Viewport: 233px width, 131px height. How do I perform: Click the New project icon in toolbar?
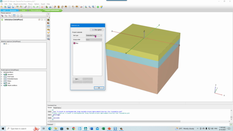2,7
